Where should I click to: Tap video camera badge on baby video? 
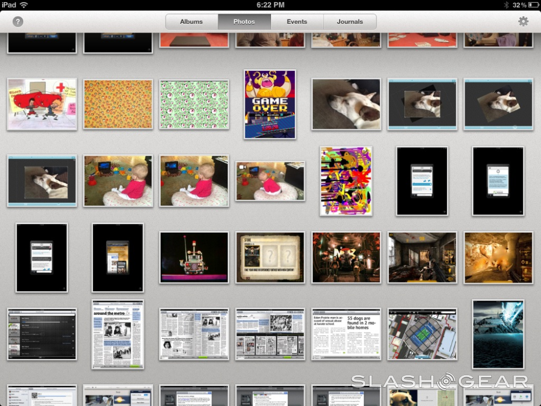click(242, 166)
